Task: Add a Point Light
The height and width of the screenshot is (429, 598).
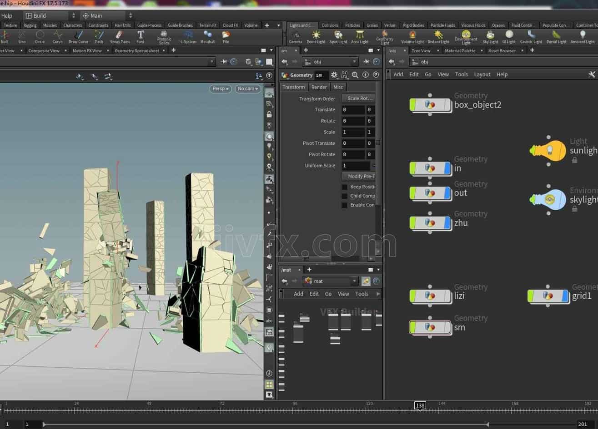Action: pos(316,37)
